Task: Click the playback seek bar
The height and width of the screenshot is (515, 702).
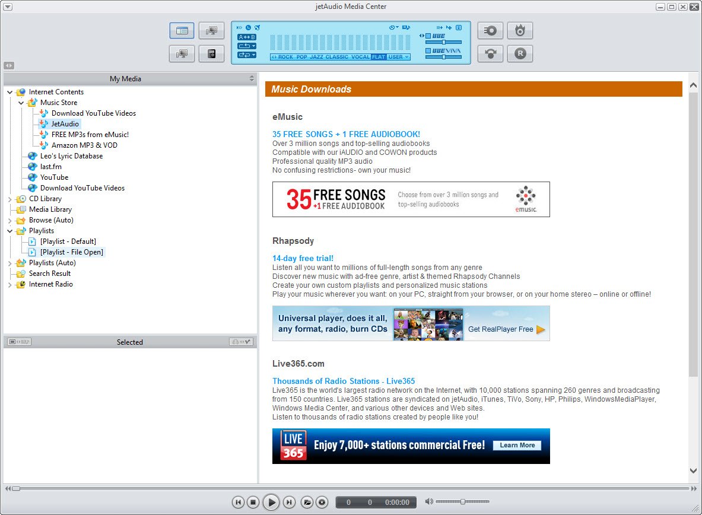Action: pos(352,488)
